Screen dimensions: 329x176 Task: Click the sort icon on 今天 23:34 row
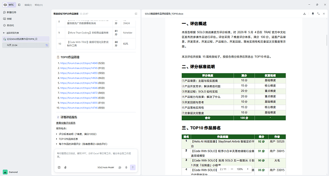[x=47, y=45]
